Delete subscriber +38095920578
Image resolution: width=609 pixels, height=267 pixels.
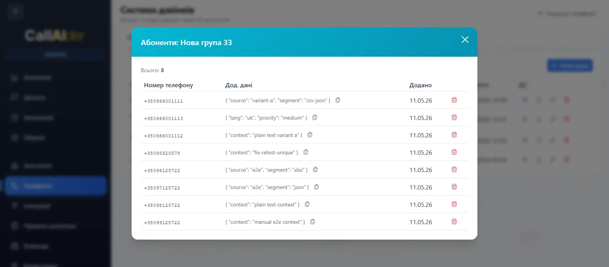tap(454, 152)
